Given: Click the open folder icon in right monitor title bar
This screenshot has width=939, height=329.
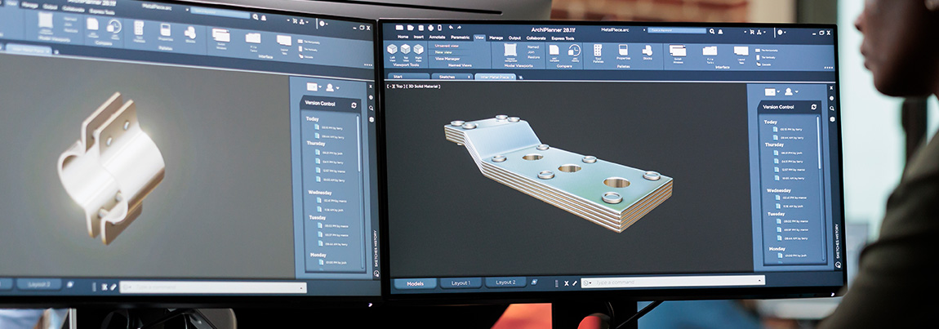Looking at the screenshot, I should point(410,28).
